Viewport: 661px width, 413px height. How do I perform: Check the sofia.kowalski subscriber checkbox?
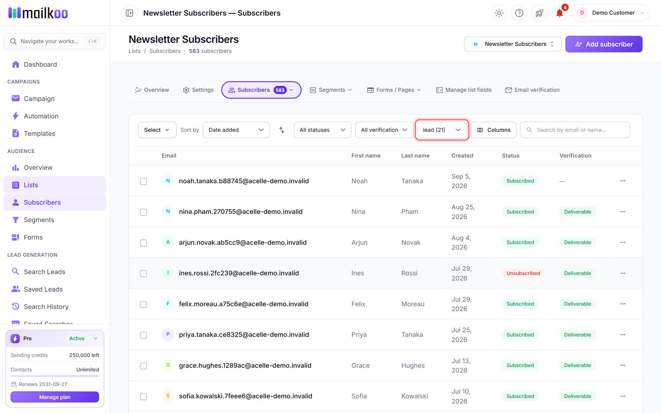click(x=143, y=396)
